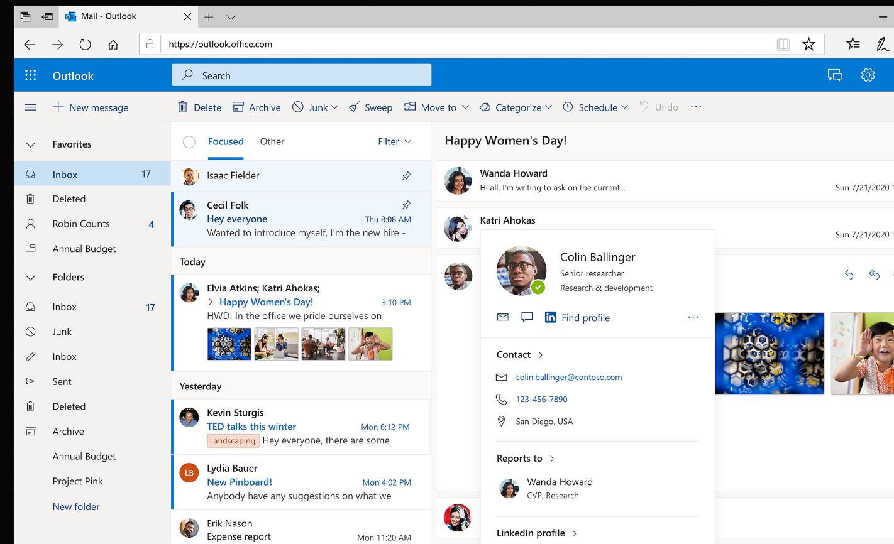Click the Delete button in toolbar
The height and width of the screenshot is (544, 894).
(x=199, y=107)
